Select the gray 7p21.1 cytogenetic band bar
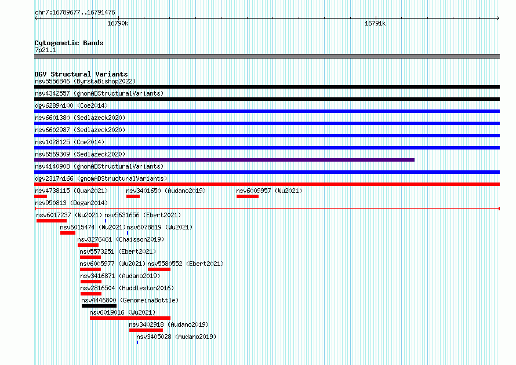This screenshot has width=516, height=365. (x=267, y=56)
